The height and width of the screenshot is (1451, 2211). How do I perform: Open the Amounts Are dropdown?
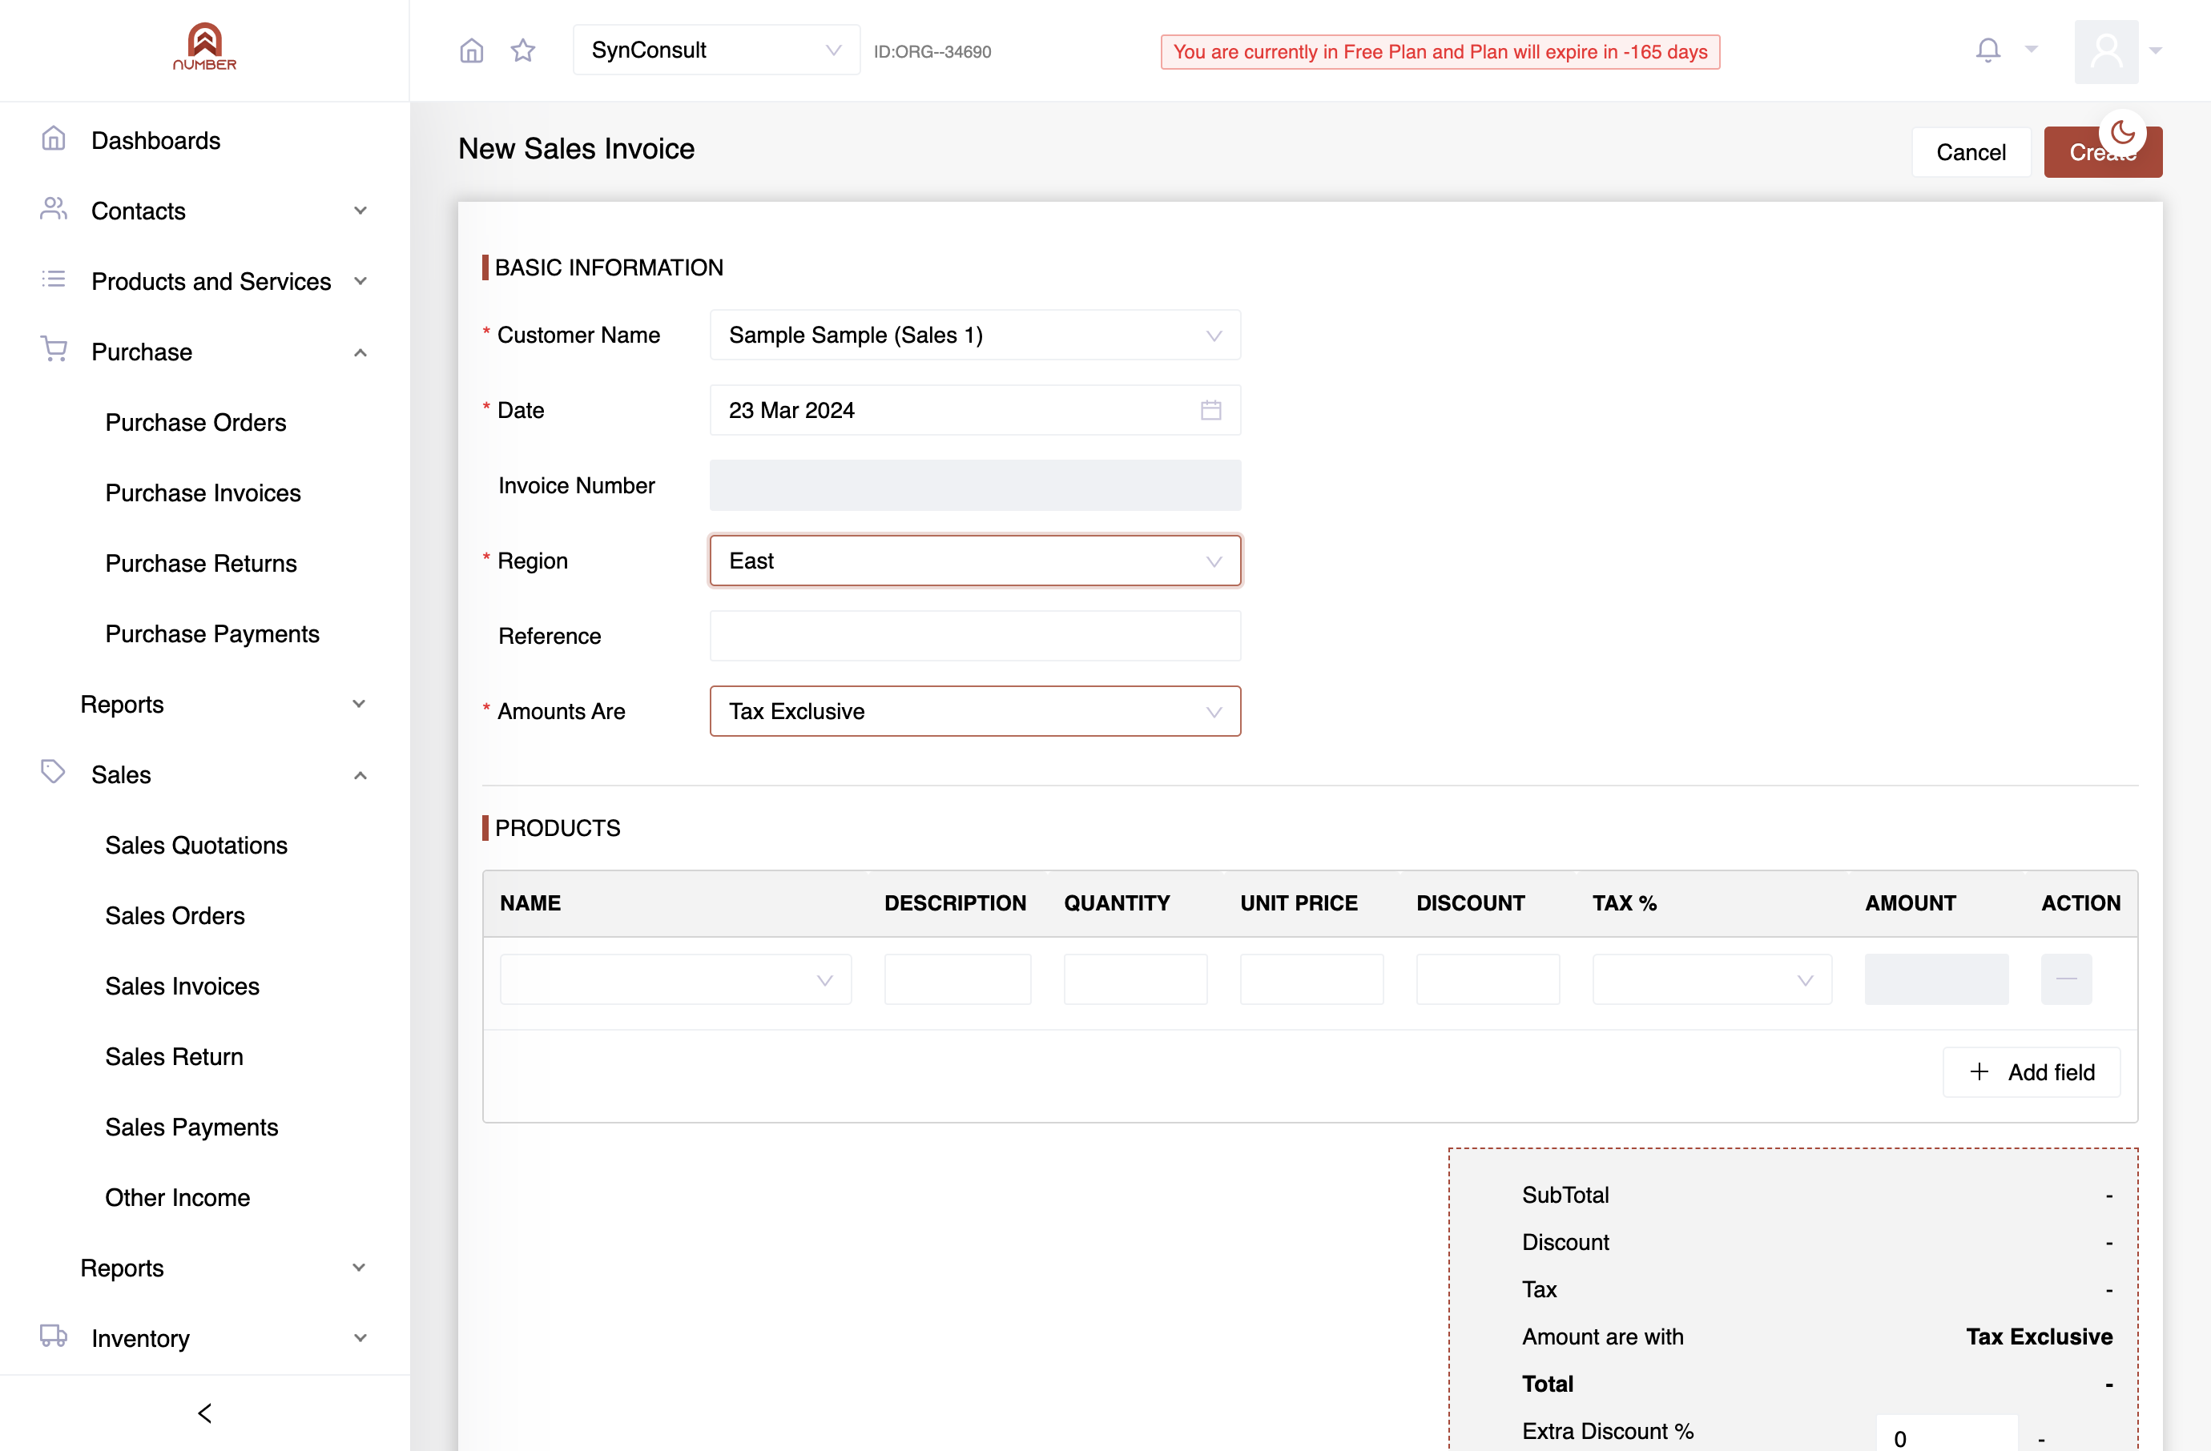click(974, 711)
